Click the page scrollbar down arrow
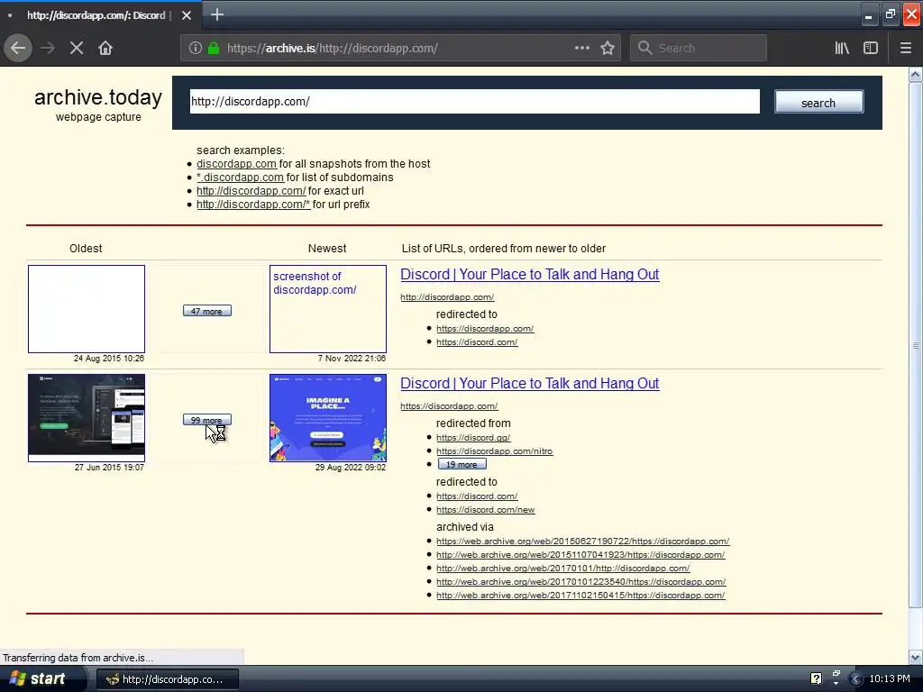 pos(916,657)
